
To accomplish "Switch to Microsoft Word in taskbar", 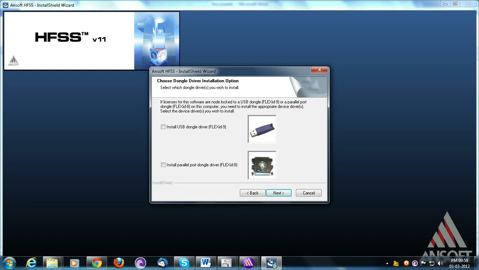I will coord(206,263).
